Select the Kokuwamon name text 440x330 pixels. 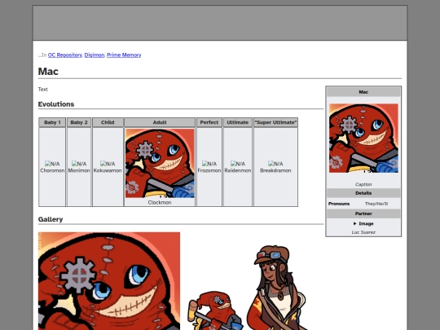(x=108, y=170)
